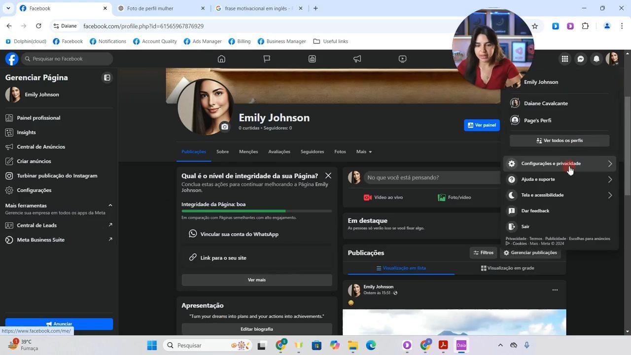Open the post options three-dot menu
The width and height of the screenshot is (631, 355).
pos(555,290)
